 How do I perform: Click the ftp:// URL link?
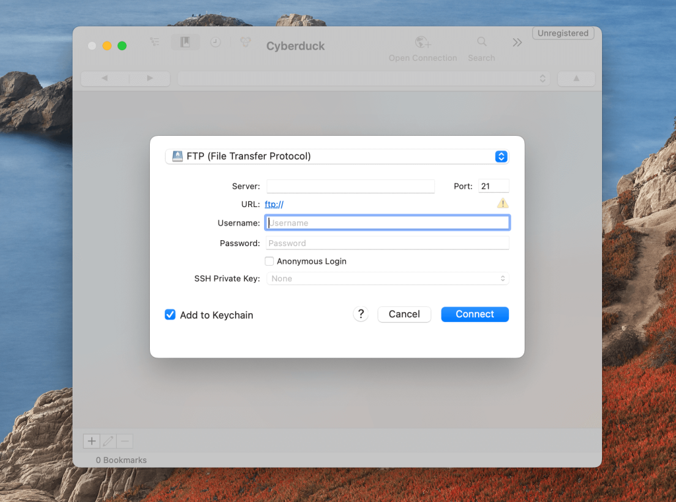(x=274, y=204)
